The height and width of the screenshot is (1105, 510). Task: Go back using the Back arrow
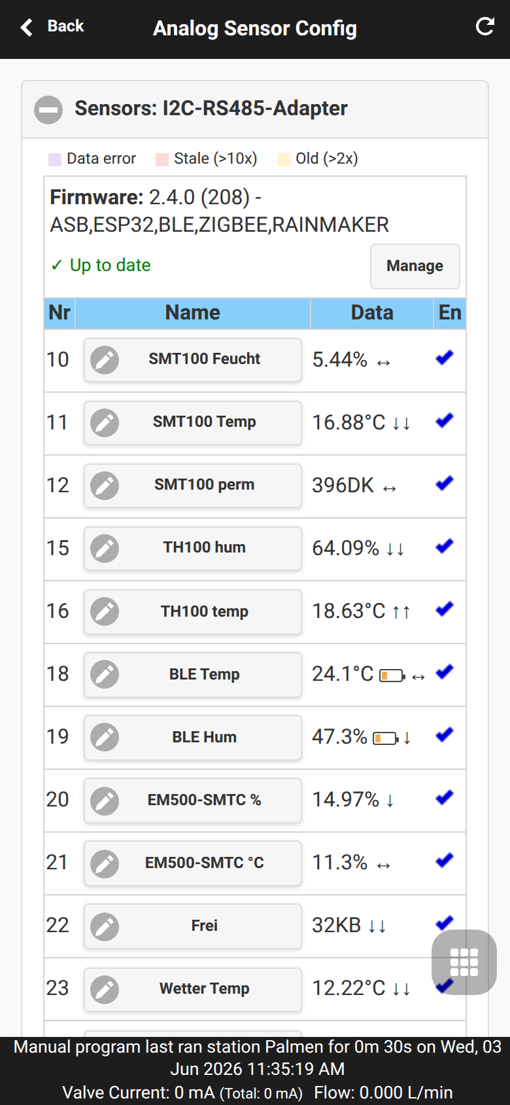[x=52, y=27]
